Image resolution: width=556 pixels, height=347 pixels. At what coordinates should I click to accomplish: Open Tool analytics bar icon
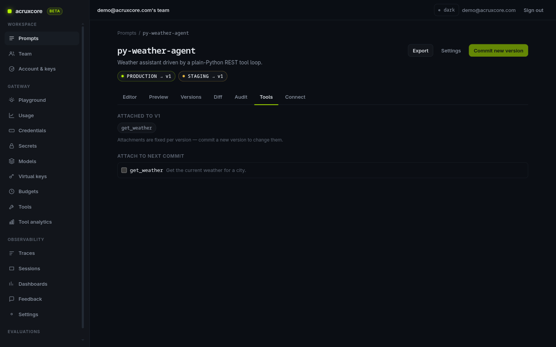(x=12, y=222)
